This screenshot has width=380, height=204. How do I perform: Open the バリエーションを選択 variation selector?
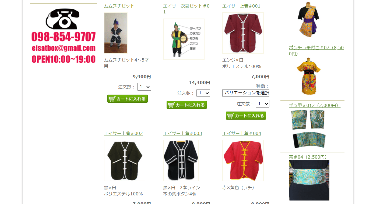click(246, 93)
